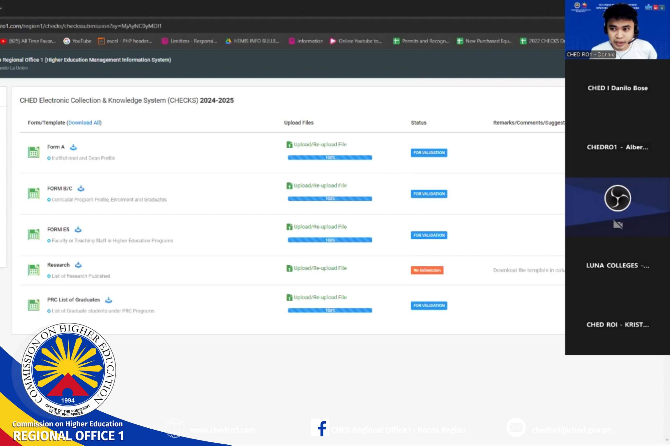Image resolution: width=670 pixels, height=446 pixels.
Task: Click Upload/Re-upload File for Research
Action: (x=320, y=268)
